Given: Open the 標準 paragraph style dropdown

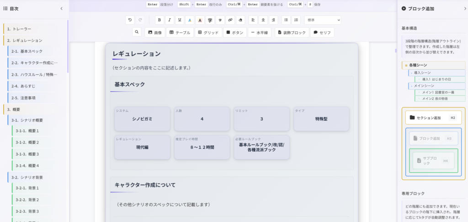Looking at the screenshot, I should click(322, 20).
